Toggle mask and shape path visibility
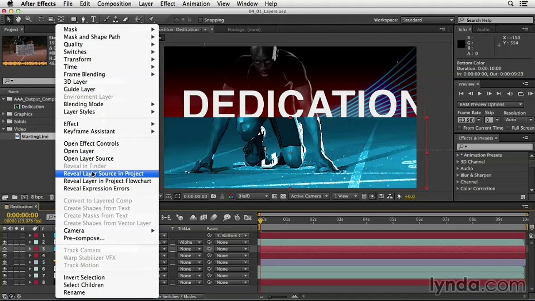This screenshot has width=535, height=301. pyautogui.click(x=177, y=196)
